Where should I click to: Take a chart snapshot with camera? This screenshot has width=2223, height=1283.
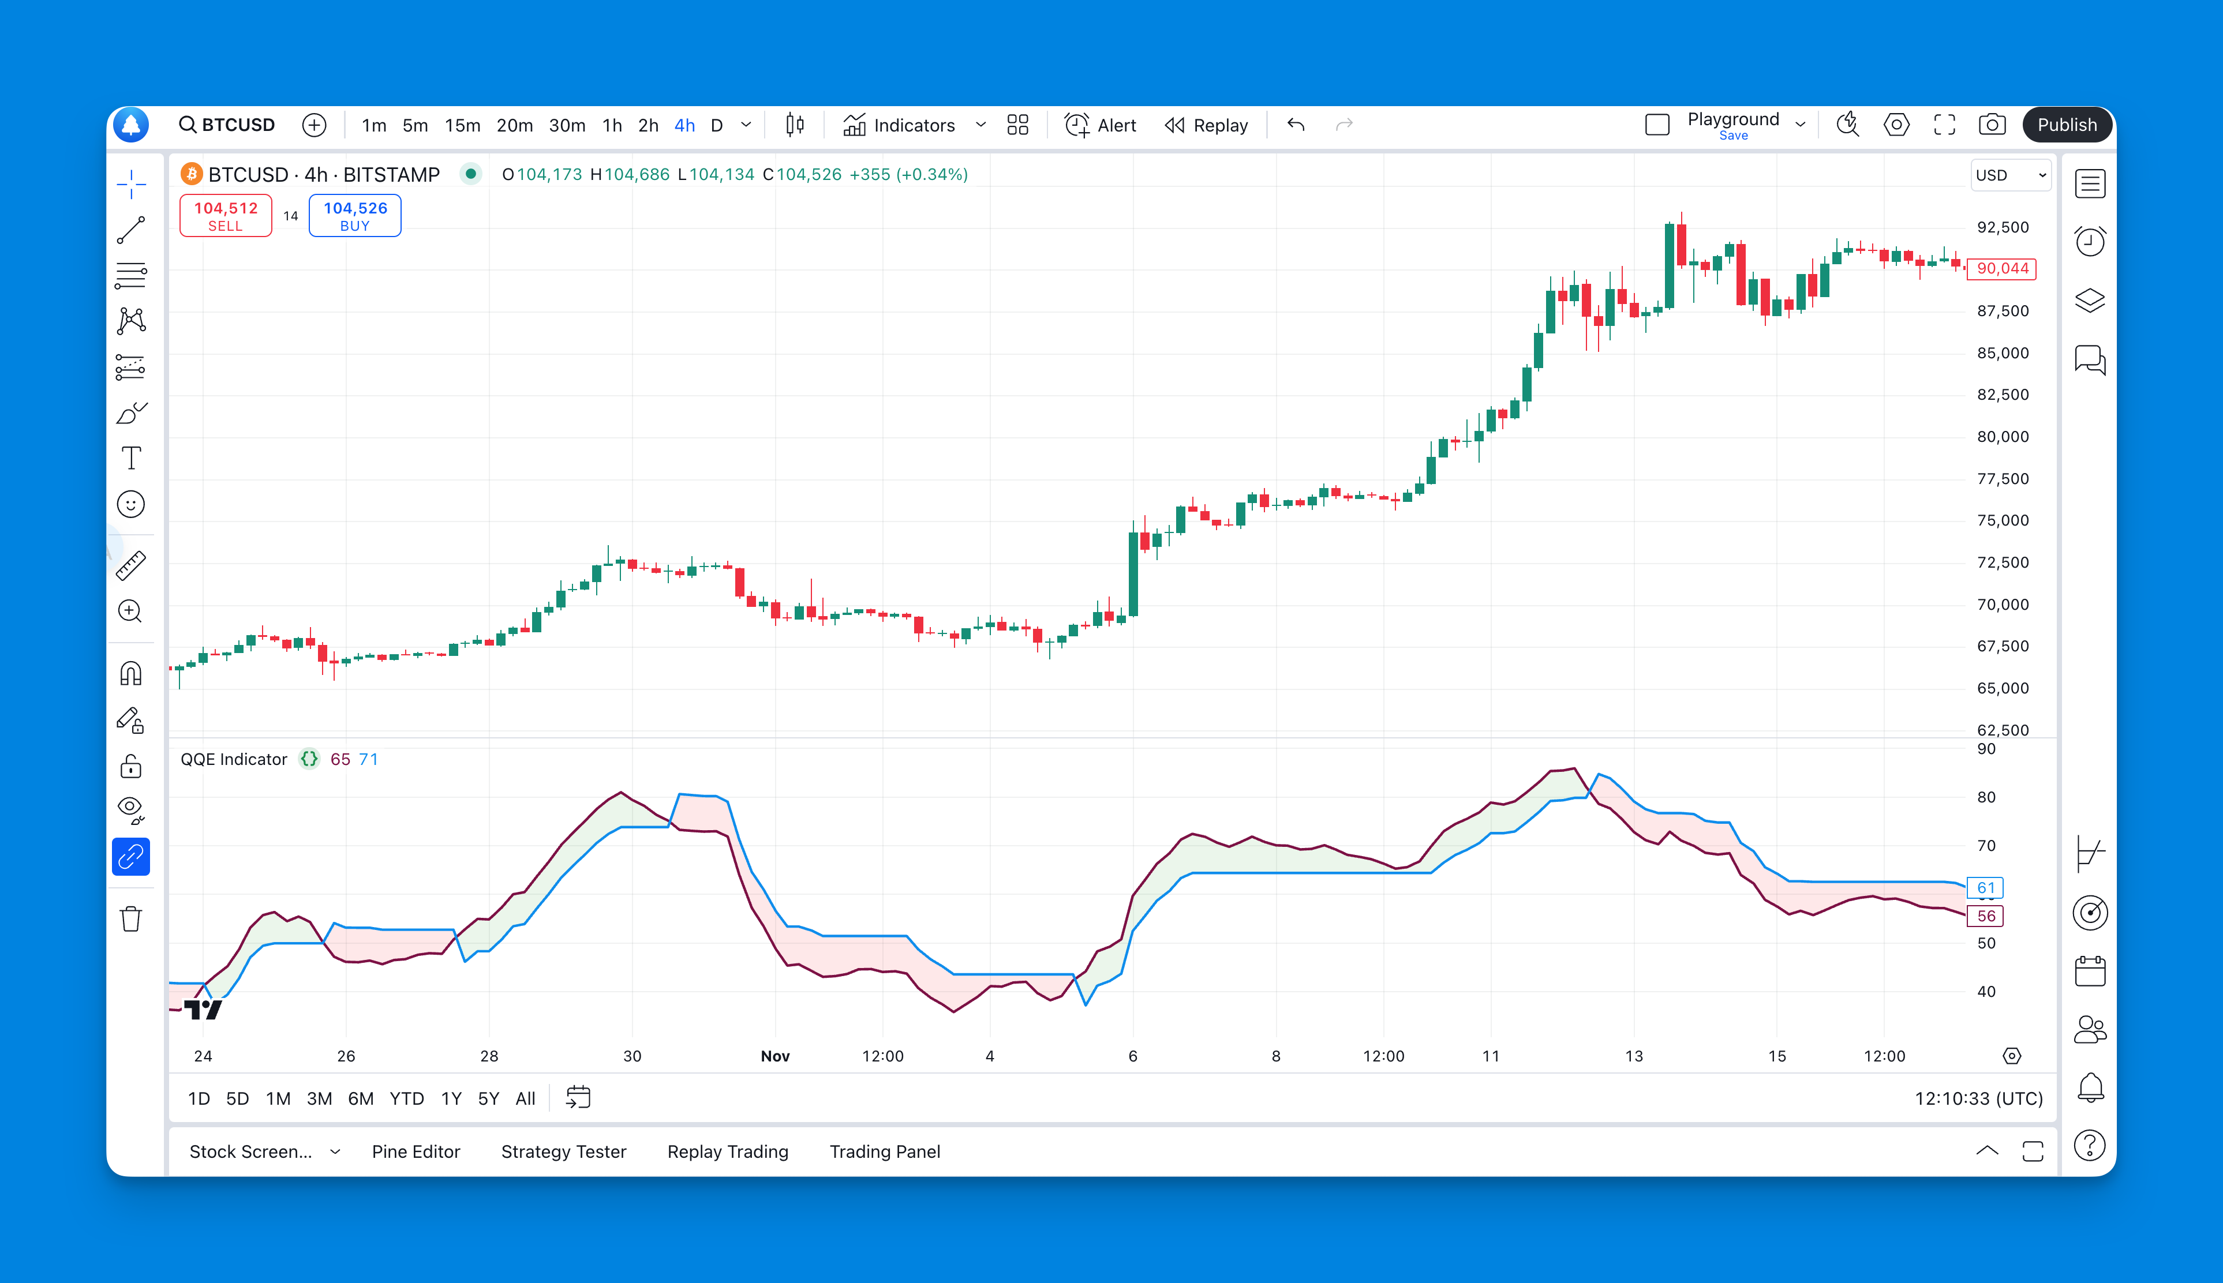(x=1992, y=125)
